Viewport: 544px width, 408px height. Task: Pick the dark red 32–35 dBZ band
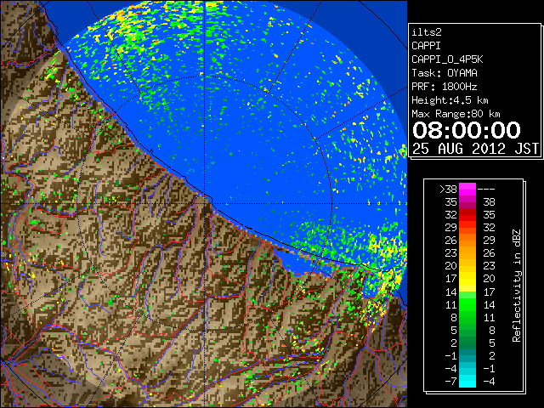(x=467, y=215)
